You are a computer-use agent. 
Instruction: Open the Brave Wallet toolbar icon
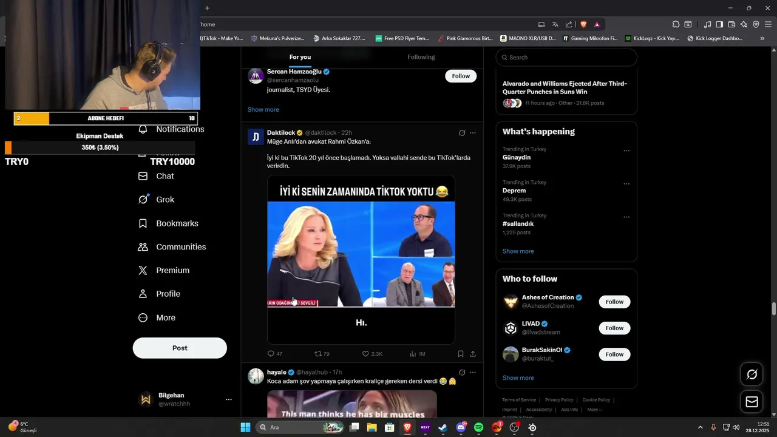click(731, 24)
